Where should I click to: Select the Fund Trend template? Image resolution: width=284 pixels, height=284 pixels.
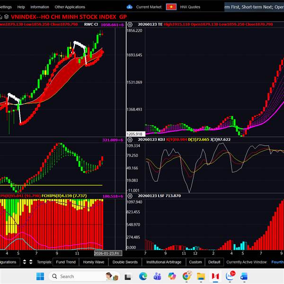(x=66, y=262)
